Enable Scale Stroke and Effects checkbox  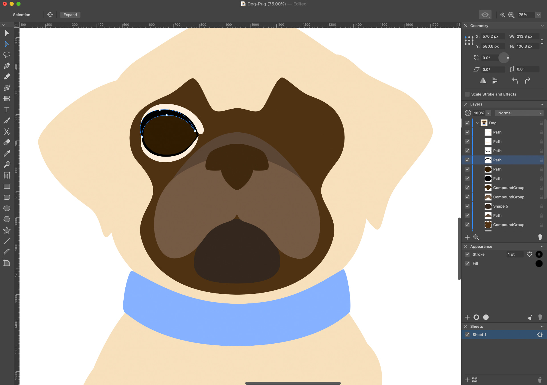467,94
